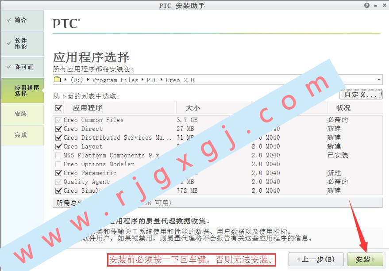Expand the install path dropdown arrow
The height and width of the screenshot is (271, 389).
pyautogui.click(x=379, y=80)
